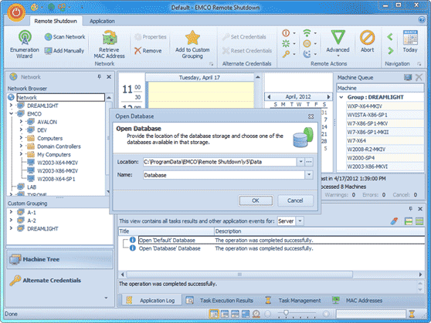Collapse the EMCO network node
The image size is (431, 323).
(11, 113)
